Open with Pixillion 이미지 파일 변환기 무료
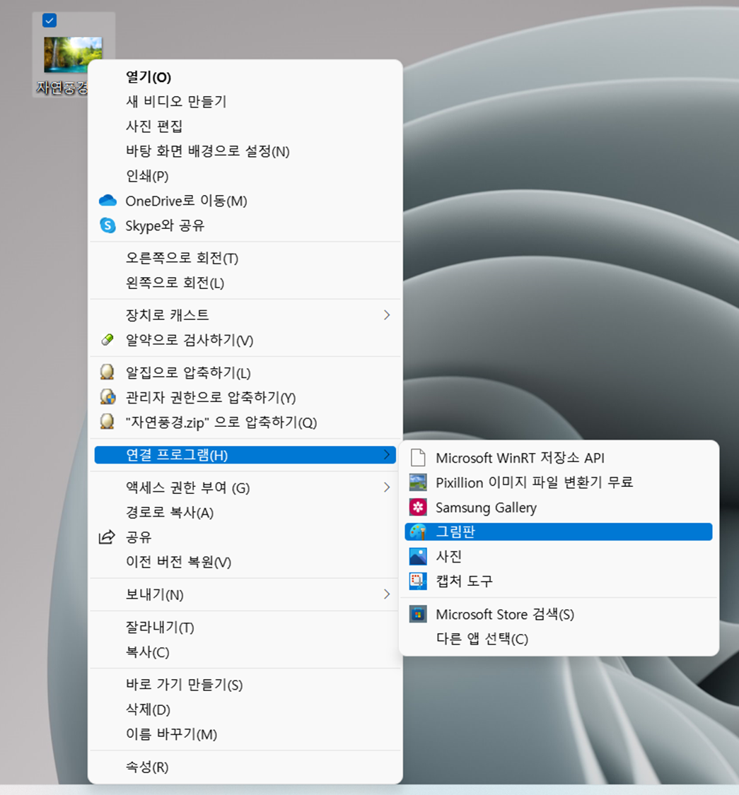 [558, 482]
